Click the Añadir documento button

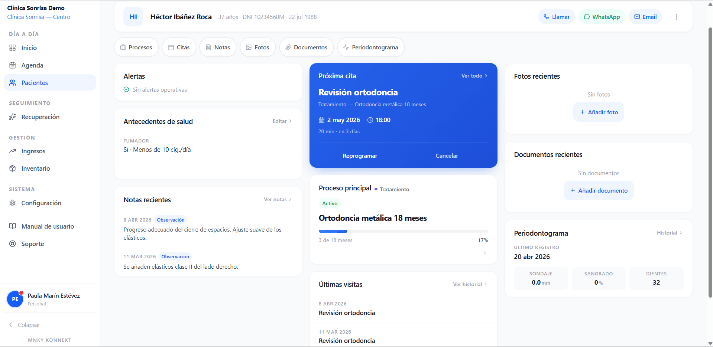pyautogui.click(x=599, y=190)
